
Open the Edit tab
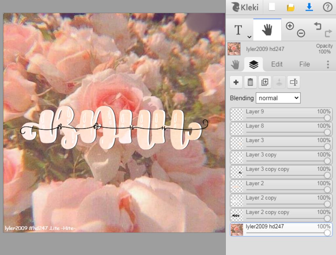coord(277,64)
